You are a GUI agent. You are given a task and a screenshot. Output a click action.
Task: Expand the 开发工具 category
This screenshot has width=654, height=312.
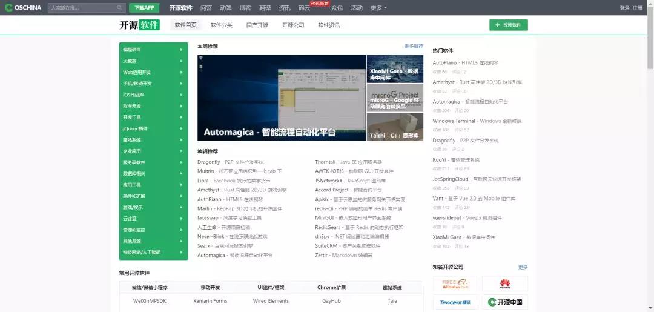tap(153, 117)
